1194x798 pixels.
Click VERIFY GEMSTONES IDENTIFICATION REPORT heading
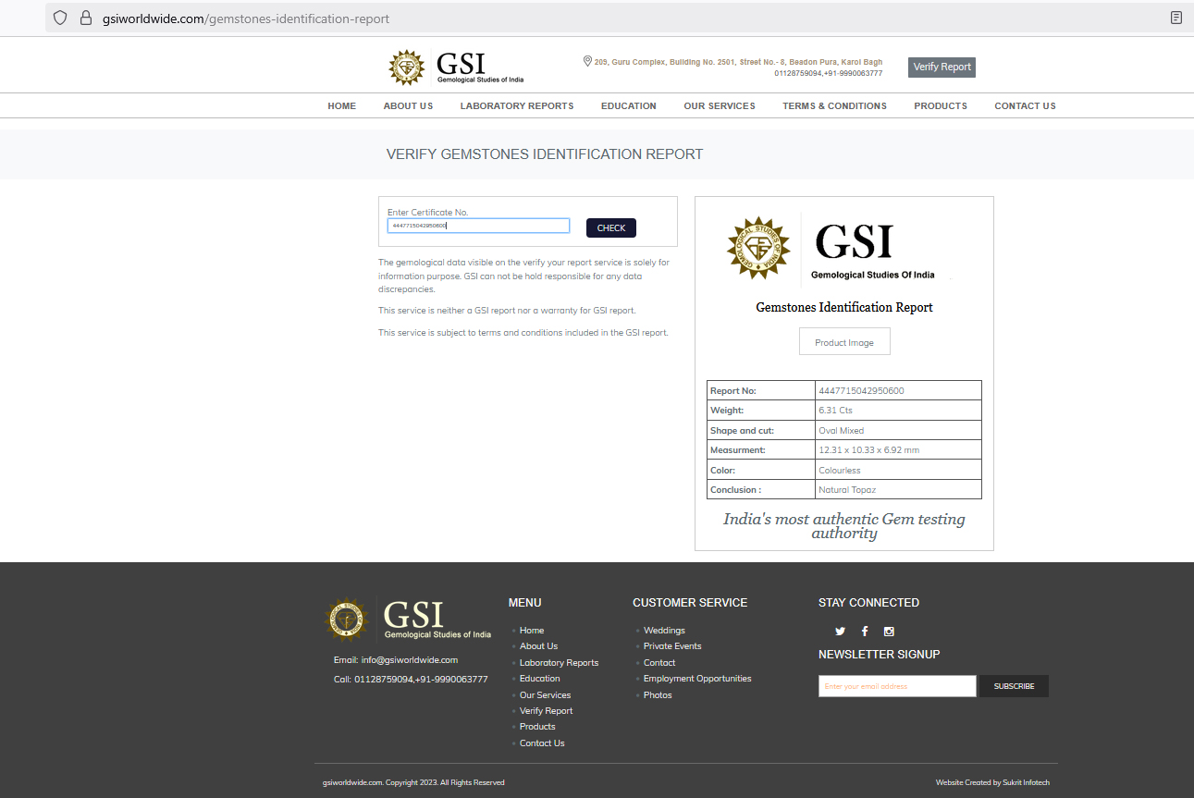pyautogui.click(x=545, y=154)
